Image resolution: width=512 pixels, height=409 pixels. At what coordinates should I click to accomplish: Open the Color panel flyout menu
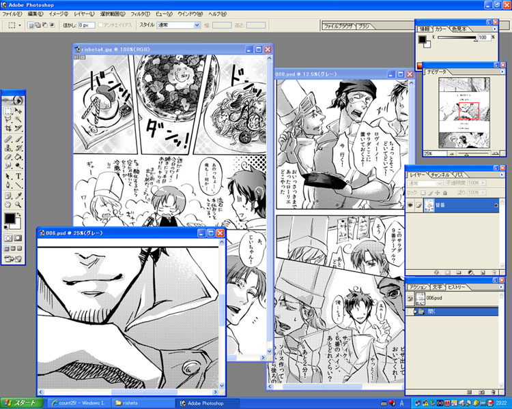click(494, 29)
